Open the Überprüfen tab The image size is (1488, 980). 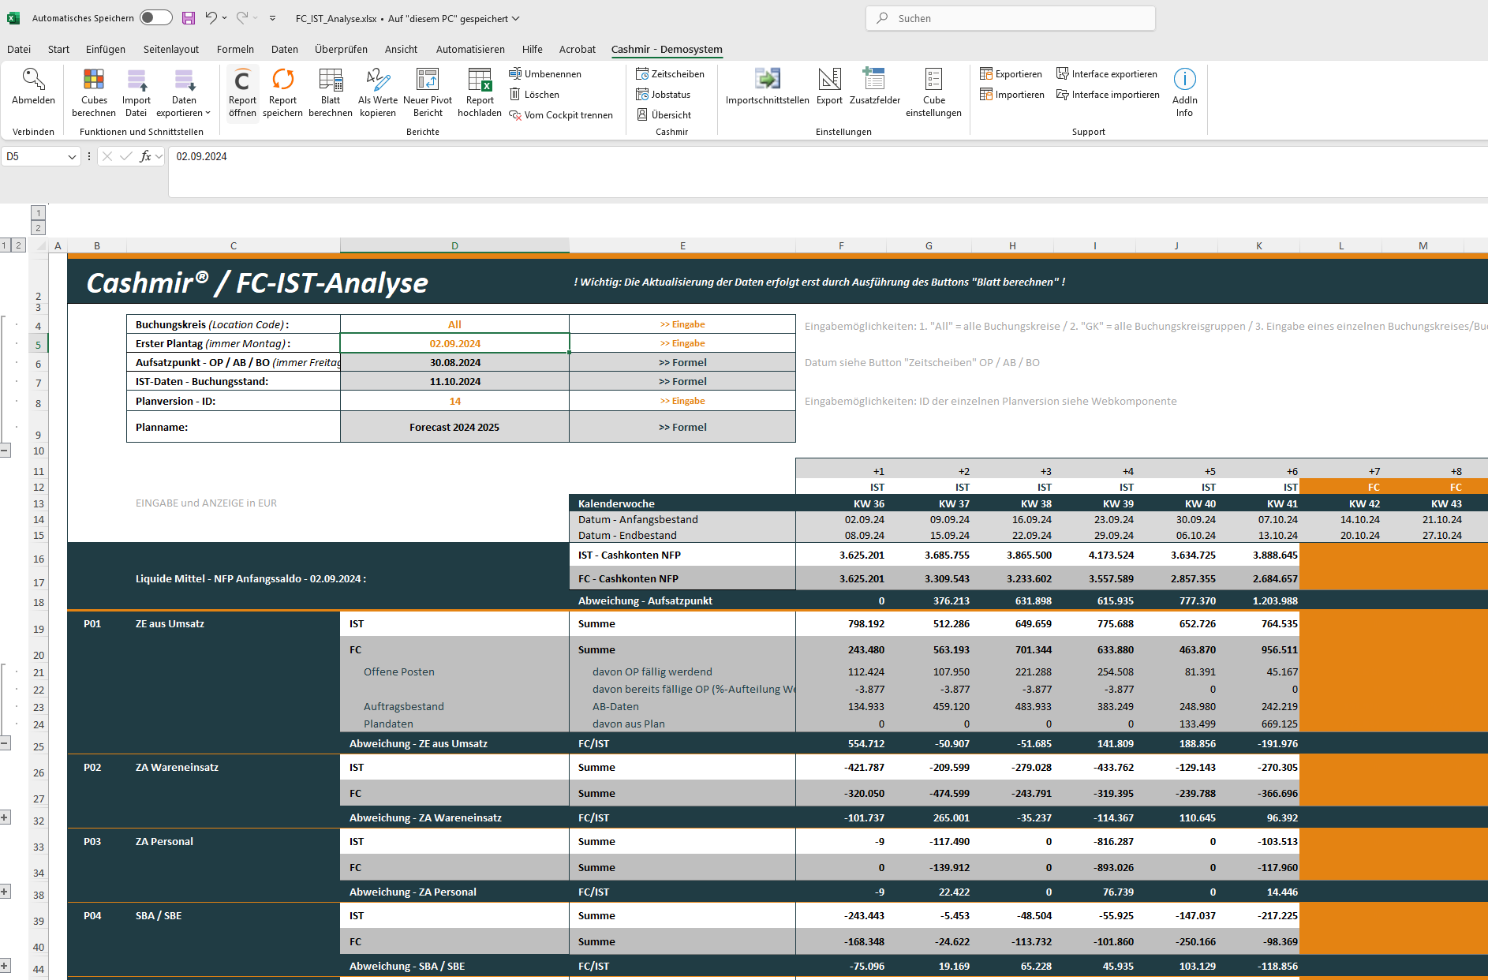tap(341, 49)
